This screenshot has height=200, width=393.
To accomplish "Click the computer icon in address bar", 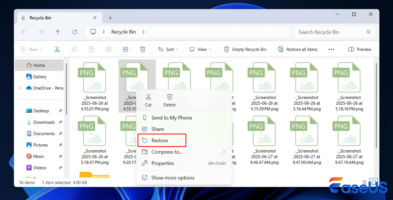I will [93, 32].
